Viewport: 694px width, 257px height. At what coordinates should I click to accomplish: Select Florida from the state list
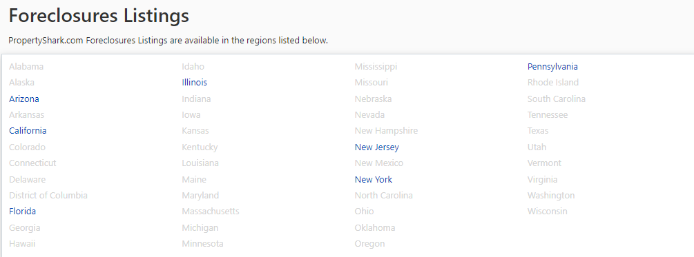click(x=22, y=211)
